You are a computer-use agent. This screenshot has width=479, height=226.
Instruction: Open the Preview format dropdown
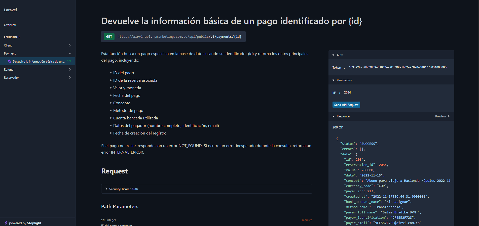(x=442, y=116)
